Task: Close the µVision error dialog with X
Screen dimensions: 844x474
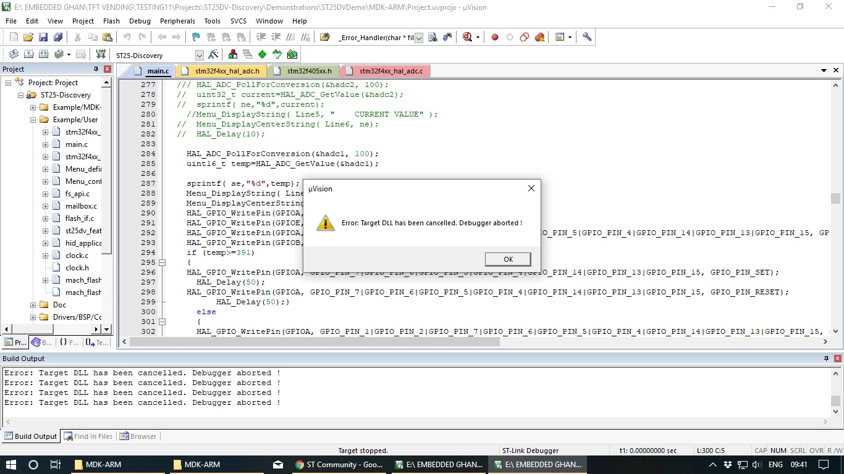Action: pyautogui.click(x=531, y=189)
